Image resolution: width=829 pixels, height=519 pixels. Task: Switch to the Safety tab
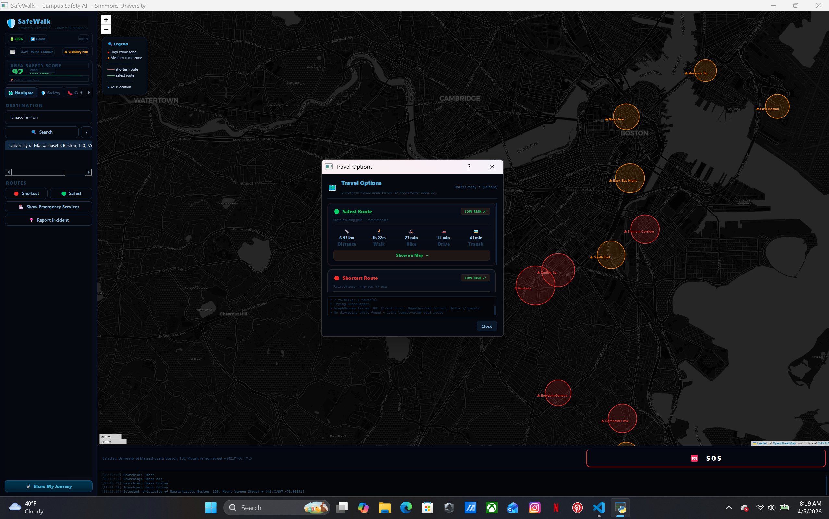50,93
